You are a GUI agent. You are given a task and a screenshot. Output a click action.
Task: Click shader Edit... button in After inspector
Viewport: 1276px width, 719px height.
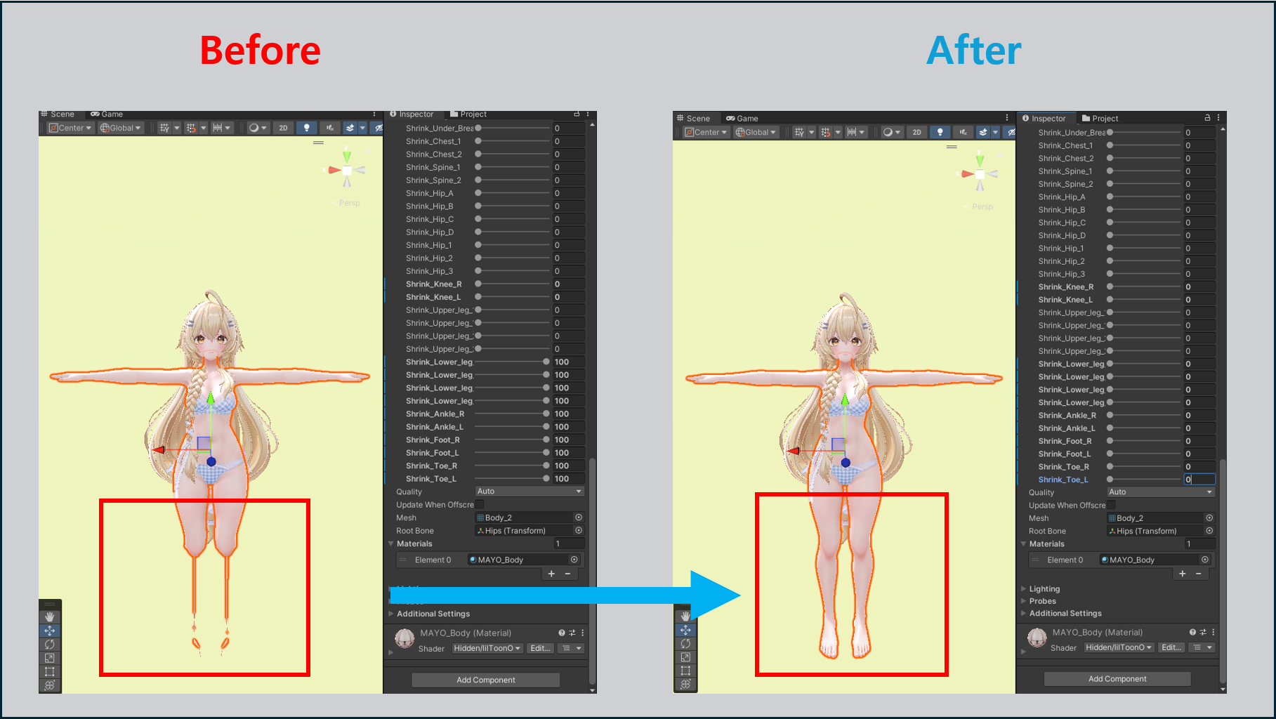click(x=1171, y=647)
